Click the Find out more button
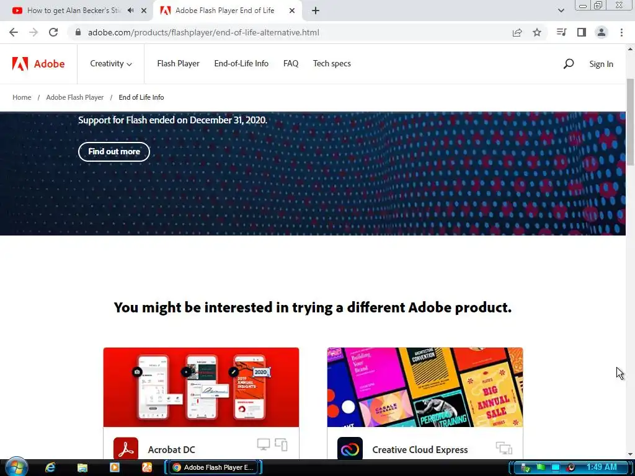The width and height of the screenshot is (635, 476). 114,152
